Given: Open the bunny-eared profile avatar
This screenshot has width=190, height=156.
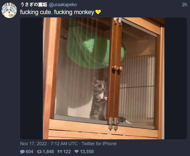Looking at the screenshot, I should (9, 11).
